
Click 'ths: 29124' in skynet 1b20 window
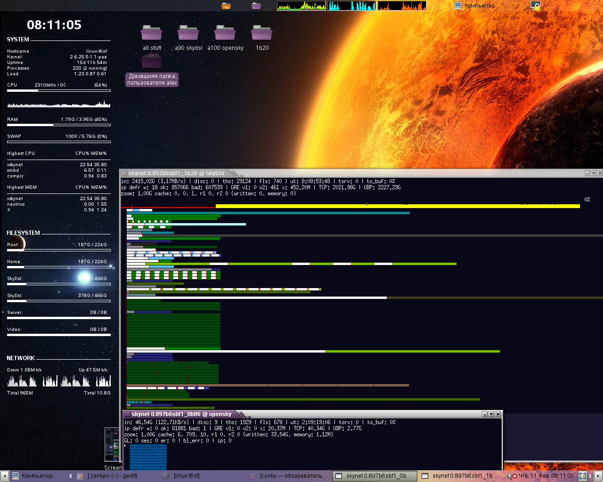pyautogui.click(x=236, y=181)
